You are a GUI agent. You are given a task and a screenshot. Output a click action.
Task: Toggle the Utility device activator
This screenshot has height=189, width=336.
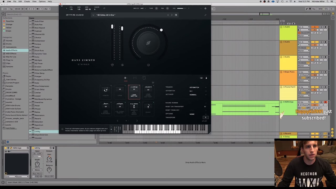click(x=33, y=148)
